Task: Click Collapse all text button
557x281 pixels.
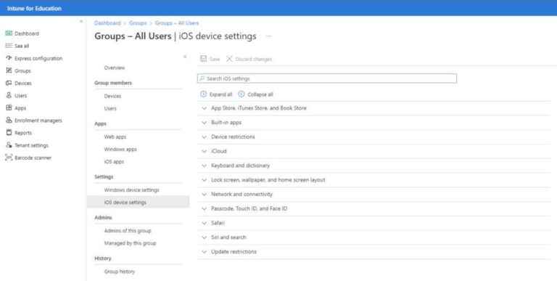Action: [x=260, y=94]
